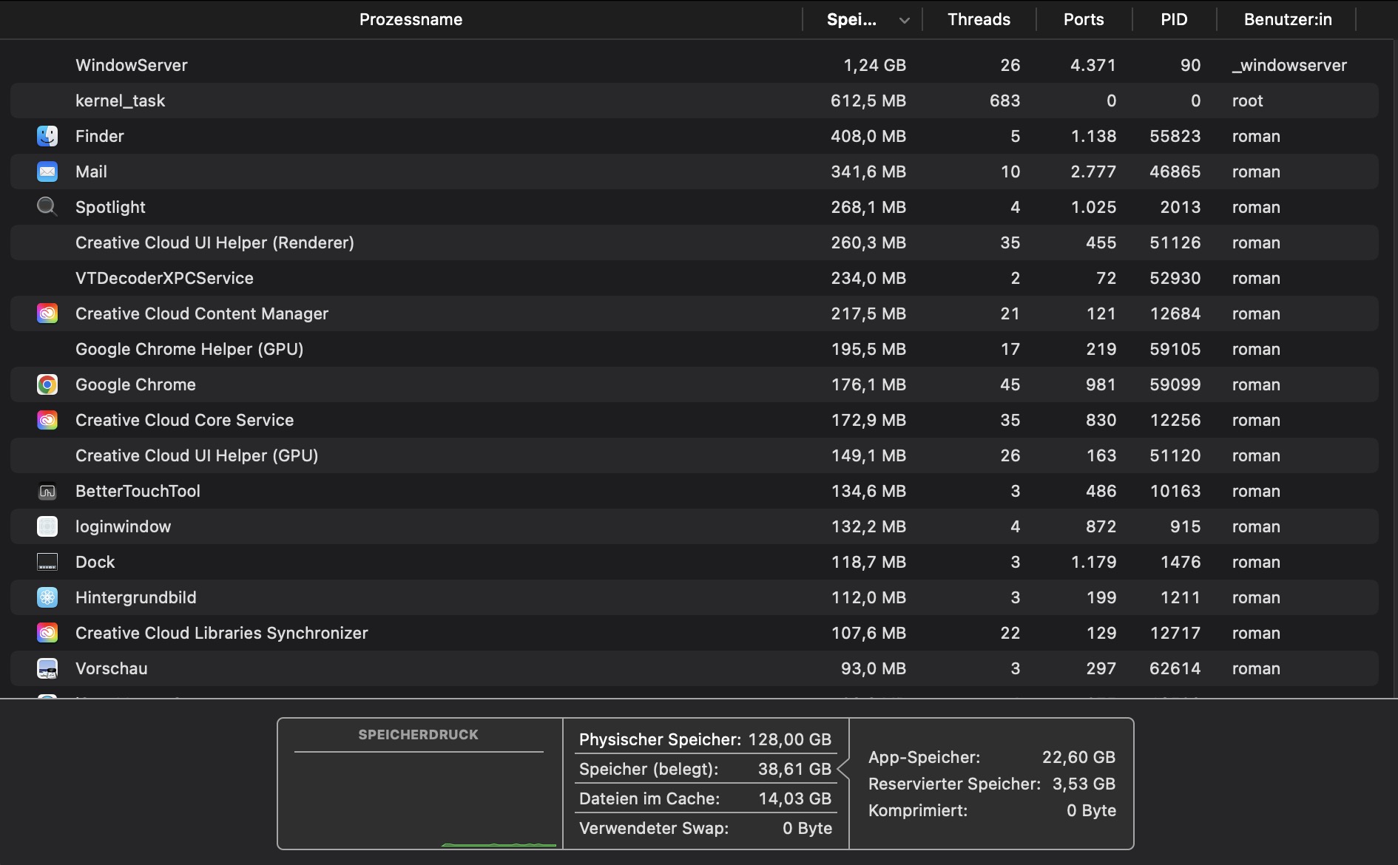Select Creative Cloud UI Helper (Renderer) row
1398x865 pixels.
tap(694, 242)
